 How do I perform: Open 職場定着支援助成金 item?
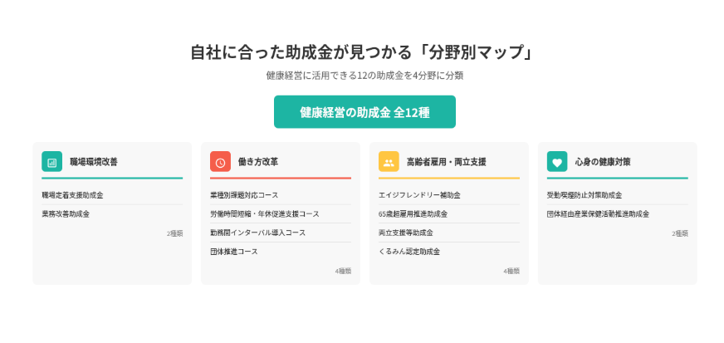(x=73, y=195)
